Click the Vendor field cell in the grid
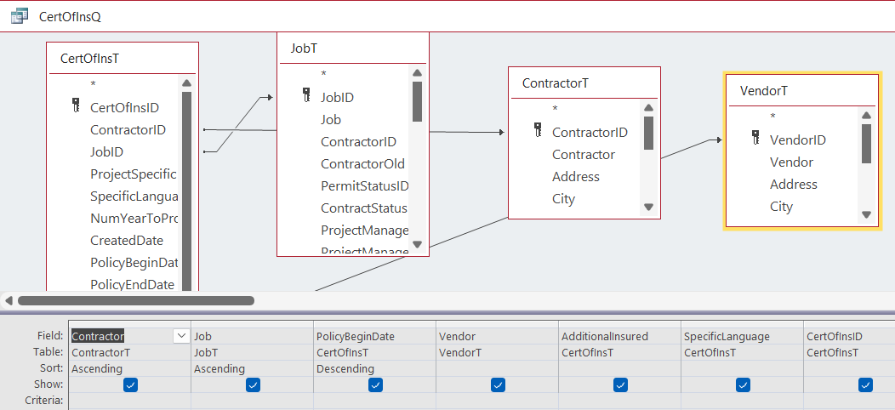The height and width of the screenshot is (410, 895). coord(497,336)
